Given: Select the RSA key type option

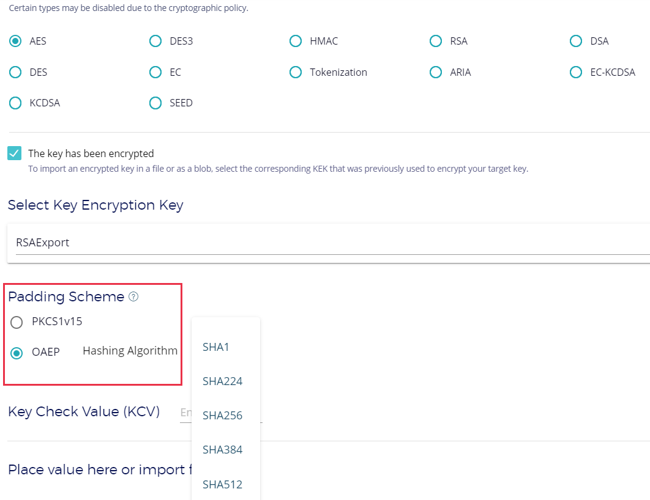Looking at the screenshot, I should [x=436, y=42].
